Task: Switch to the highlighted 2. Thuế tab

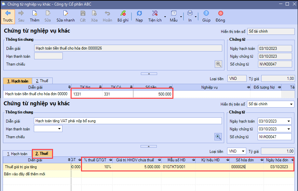Action: pos(42,153)
